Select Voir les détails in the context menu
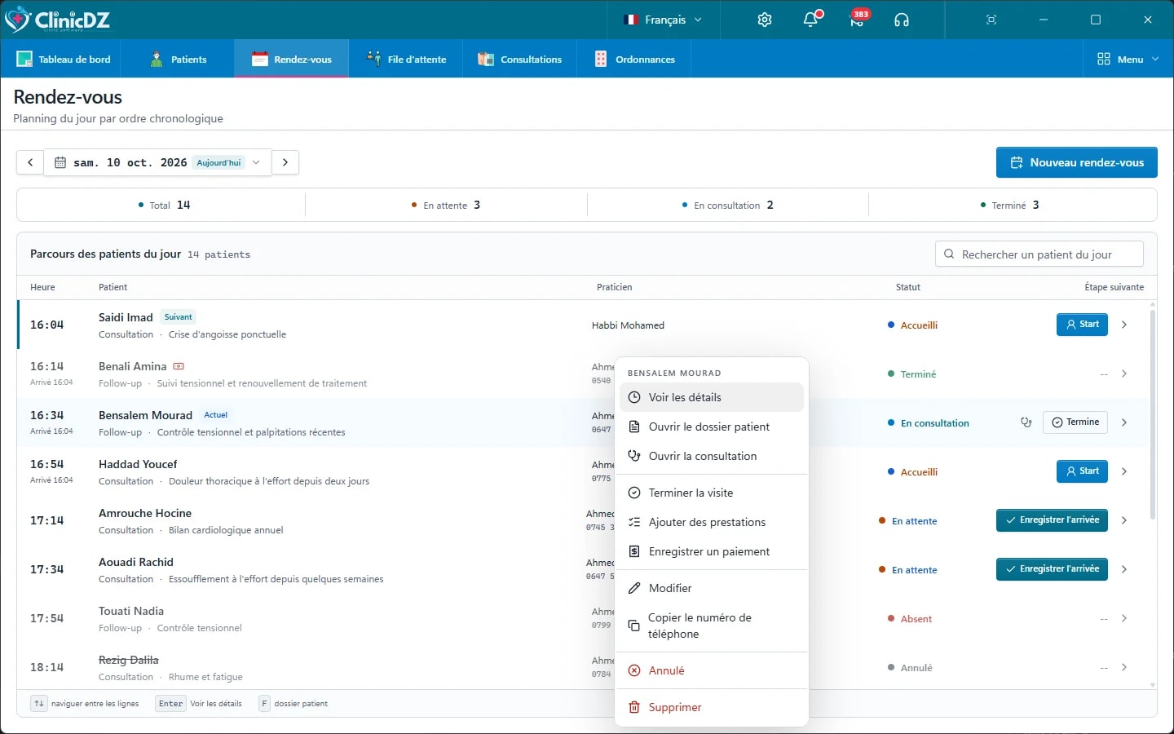This screenshot has height=734, width=1174. click(x=712, y=397)
